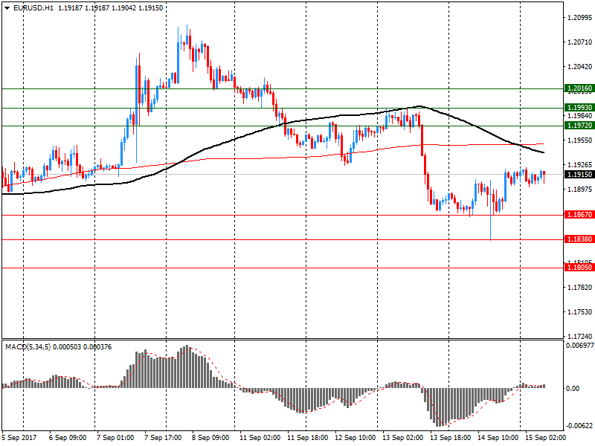Image resolution: width=595 pixels, height=446 pixels.
Task: Click the 1.19840 price scale value
Action: [x=580, y=116]
